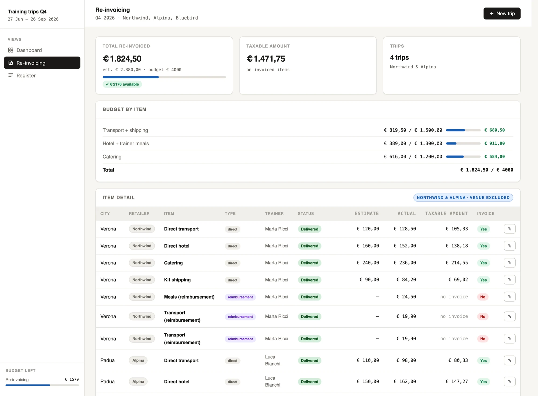
Task: Edit Padua Direct hotel row
Action: tap(509, 381)
